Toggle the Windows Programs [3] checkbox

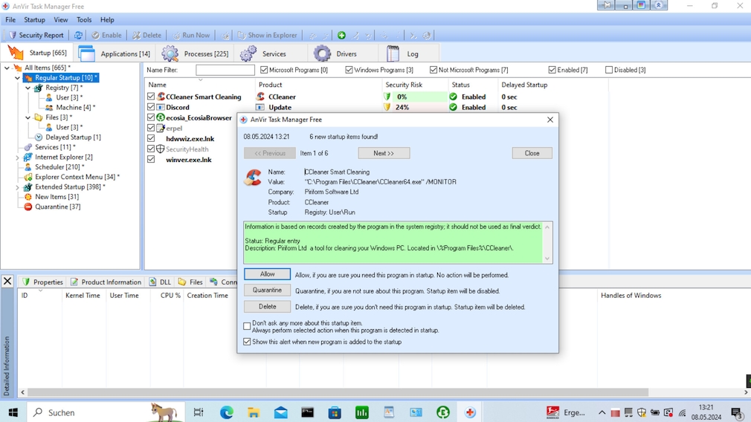point(349,70)
